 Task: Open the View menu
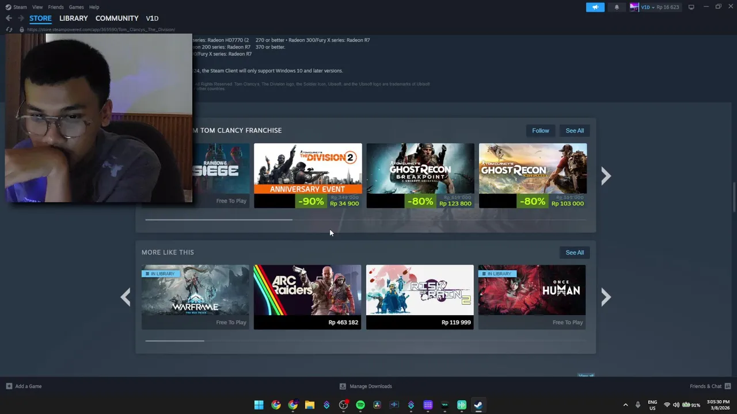37,7
